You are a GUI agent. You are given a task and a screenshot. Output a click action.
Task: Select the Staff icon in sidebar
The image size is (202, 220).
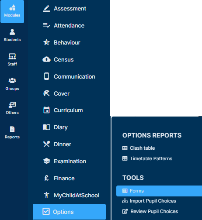pyautogui.click(x=12, y=56)
